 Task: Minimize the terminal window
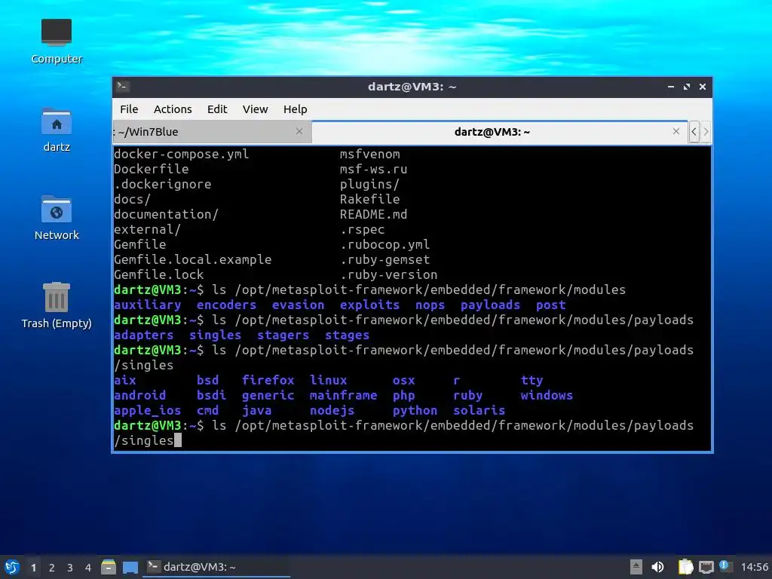670,87
